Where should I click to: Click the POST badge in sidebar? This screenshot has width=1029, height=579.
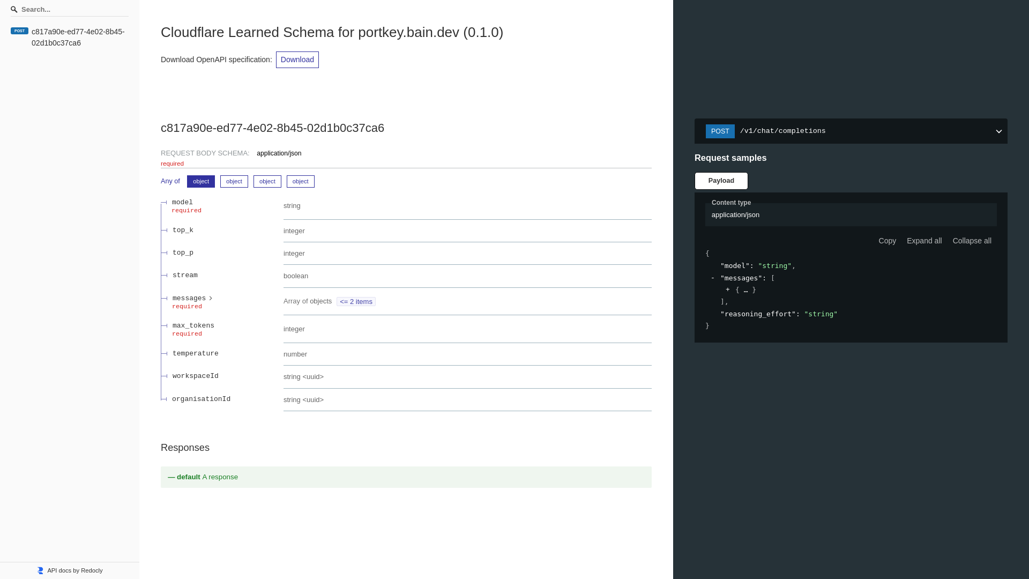coord(19,31)
